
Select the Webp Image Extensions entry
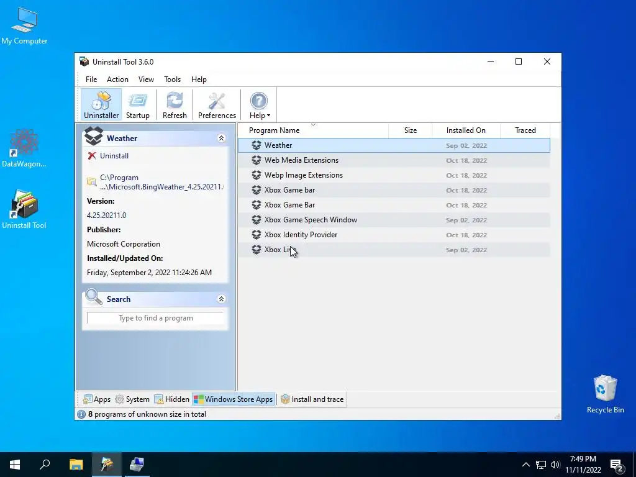coord(394,175)
